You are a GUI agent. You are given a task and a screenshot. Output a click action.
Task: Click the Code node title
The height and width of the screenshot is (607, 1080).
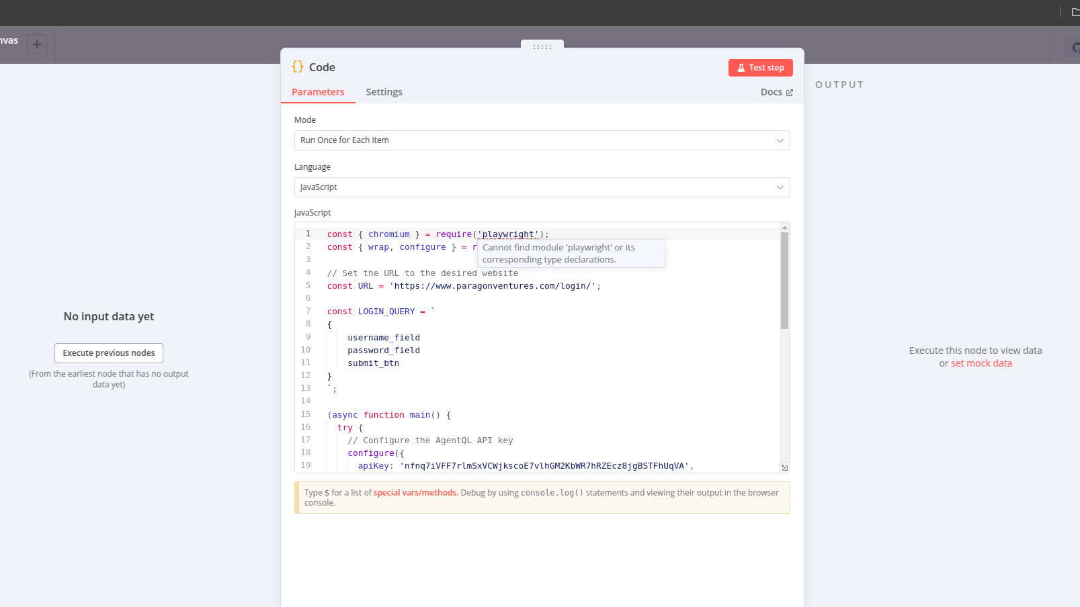click(x=322, y=67)
